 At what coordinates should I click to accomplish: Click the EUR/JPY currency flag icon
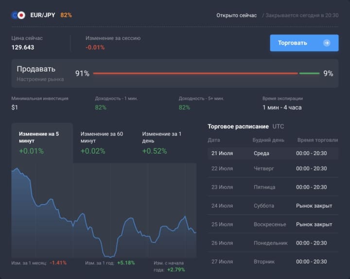(x=18, y=15)
